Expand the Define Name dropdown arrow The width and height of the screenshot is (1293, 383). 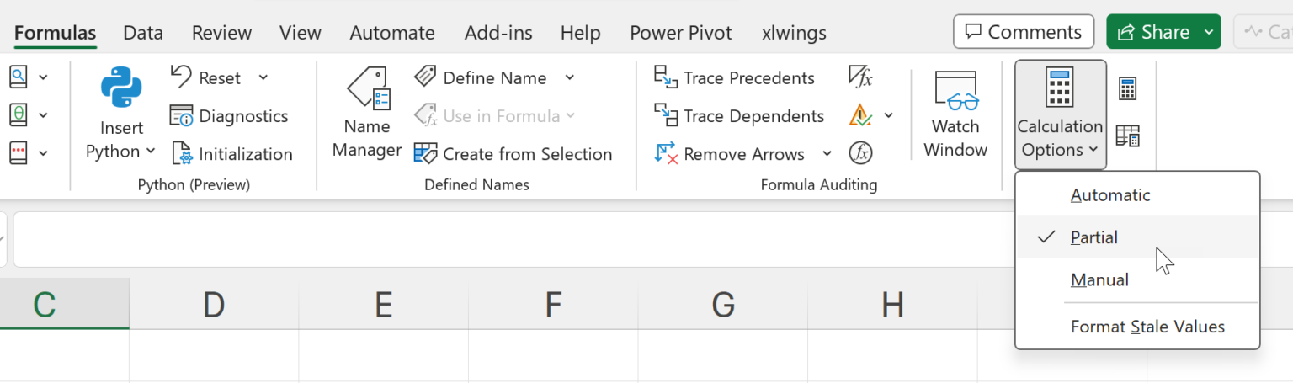pos(569,77)
